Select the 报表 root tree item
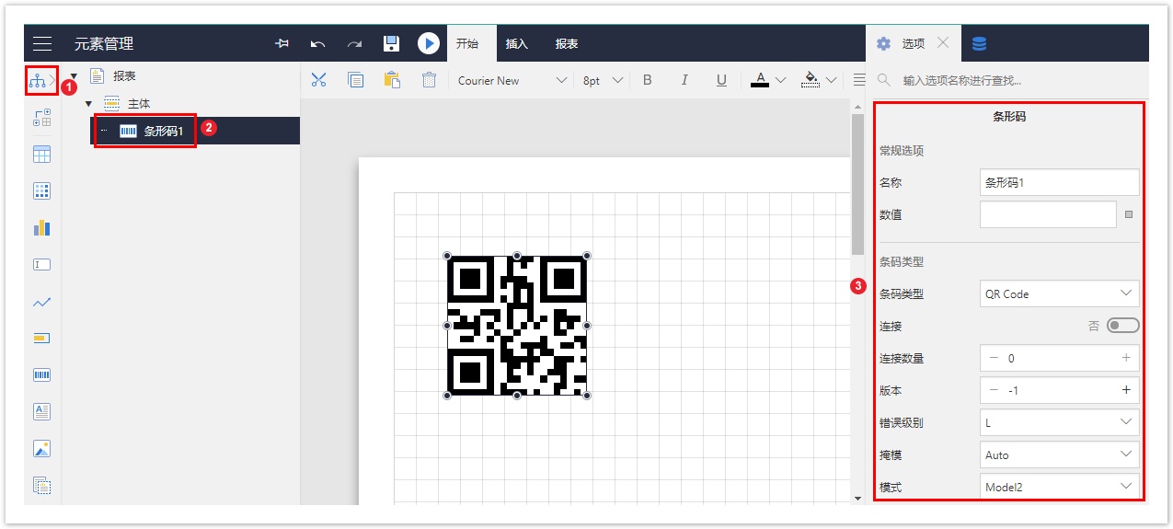Viewport: 1173px width, 529px height. (x=124, y=76)
